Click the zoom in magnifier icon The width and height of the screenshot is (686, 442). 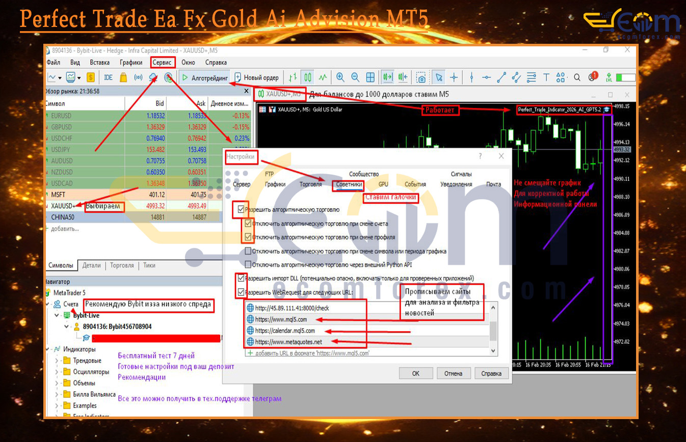pyautogui.click(x=340, y=77)
